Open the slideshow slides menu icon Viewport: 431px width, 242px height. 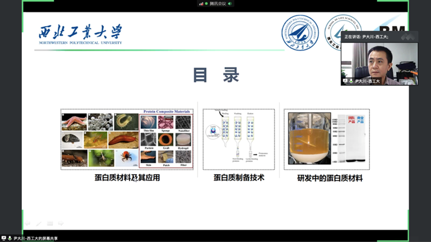pos(50,223)
